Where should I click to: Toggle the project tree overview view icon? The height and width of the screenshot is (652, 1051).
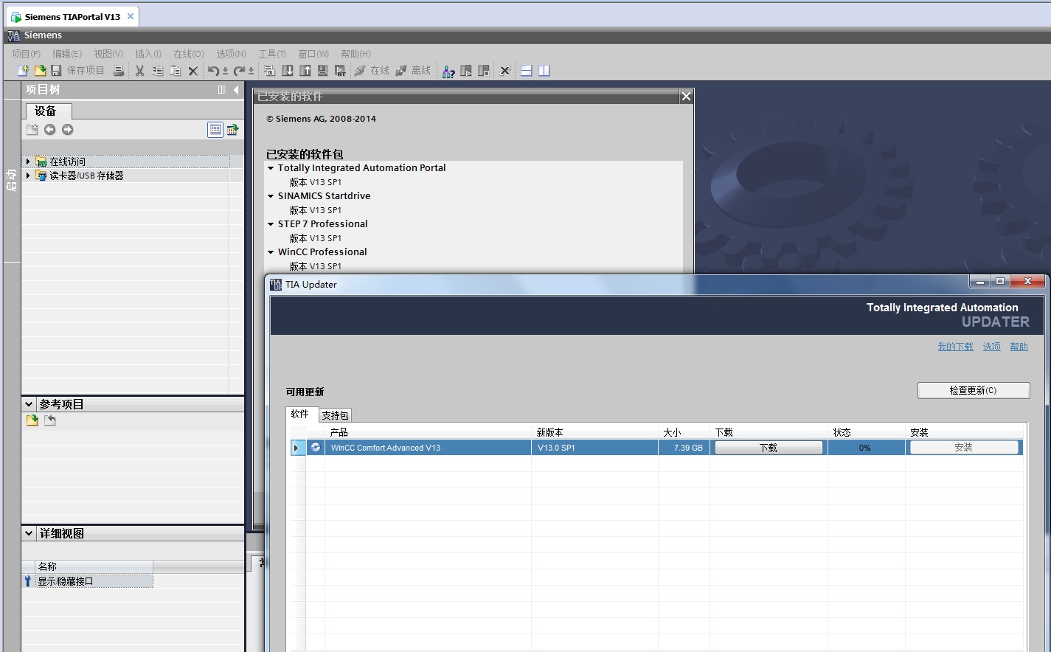pyautogui.click(x=215, y=130)
